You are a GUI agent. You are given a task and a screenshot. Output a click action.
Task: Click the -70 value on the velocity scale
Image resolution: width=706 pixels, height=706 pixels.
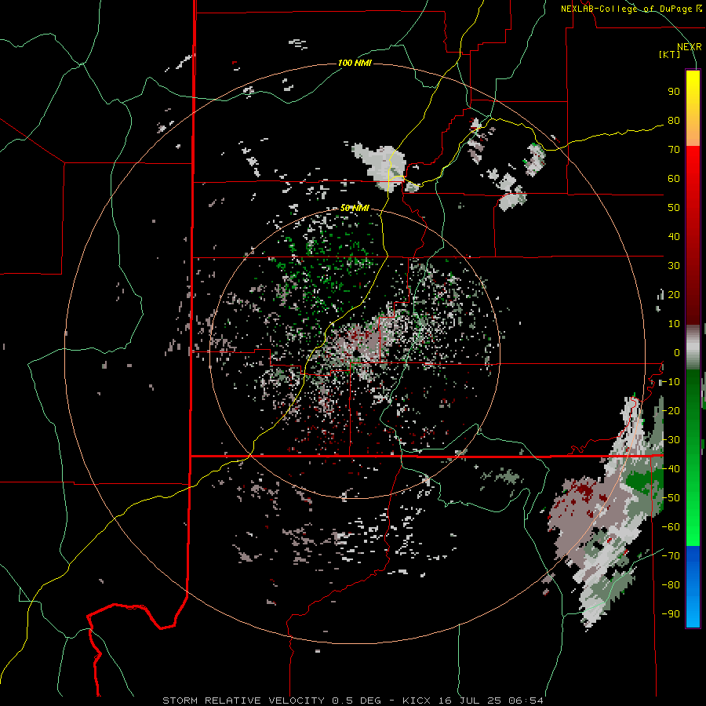click(671, 556)
